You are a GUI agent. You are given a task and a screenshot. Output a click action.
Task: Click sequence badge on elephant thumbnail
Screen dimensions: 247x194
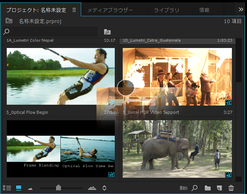[228, 175]
